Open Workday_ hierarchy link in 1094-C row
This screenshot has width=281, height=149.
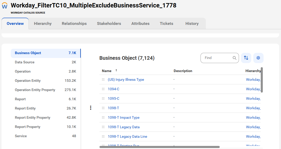point(253,89)
